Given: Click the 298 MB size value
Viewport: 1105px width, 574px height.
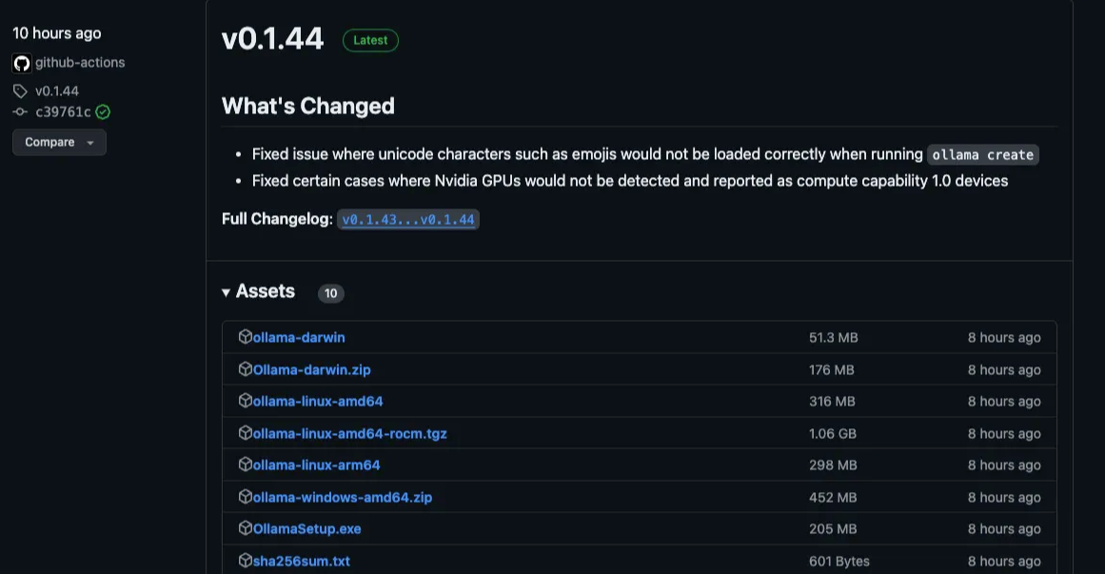Looking at the screenshot, I should (833, 465).
